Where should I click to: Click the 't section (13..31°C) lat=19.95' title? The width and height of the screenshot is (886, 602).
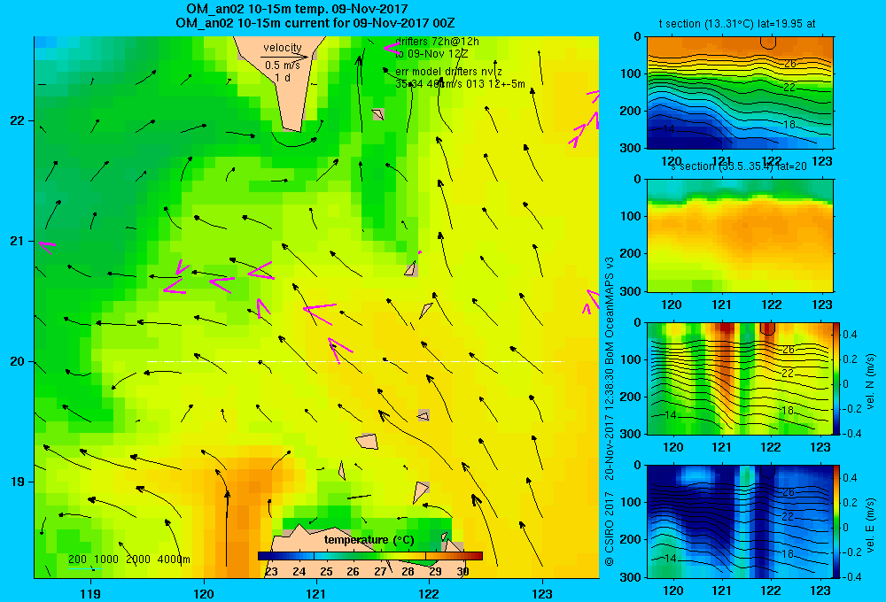(737, 24)
